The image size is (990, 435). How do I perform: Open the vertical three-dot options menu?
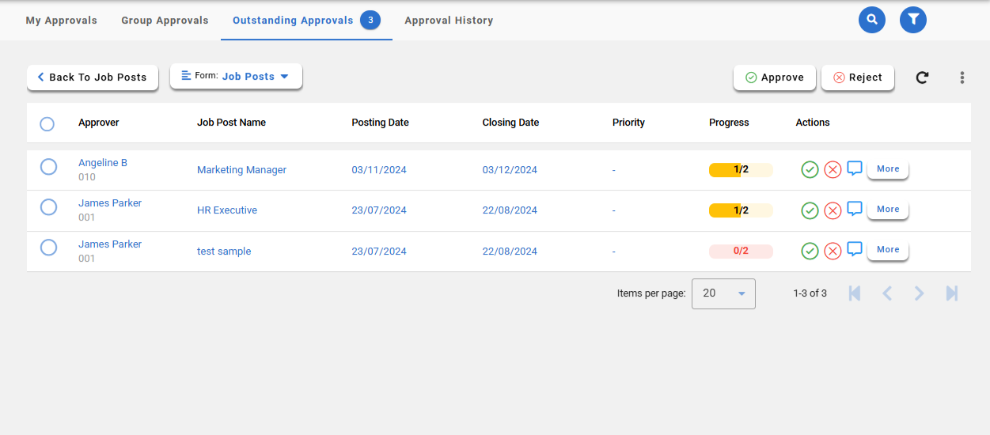click(x=962, y=78)
